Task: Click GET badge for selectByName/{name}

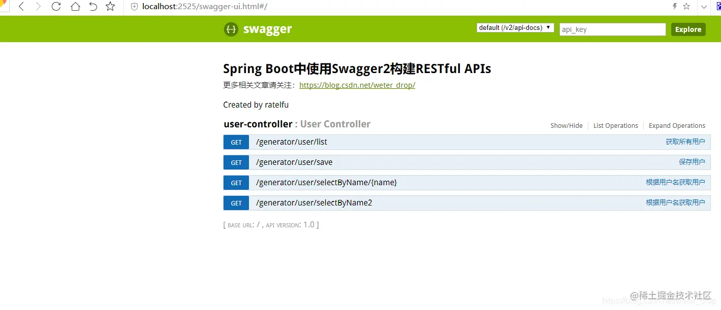Action: (x=236, y=183)
